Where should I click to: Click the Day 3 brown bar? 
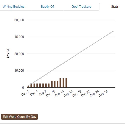[x=34, y=85]
